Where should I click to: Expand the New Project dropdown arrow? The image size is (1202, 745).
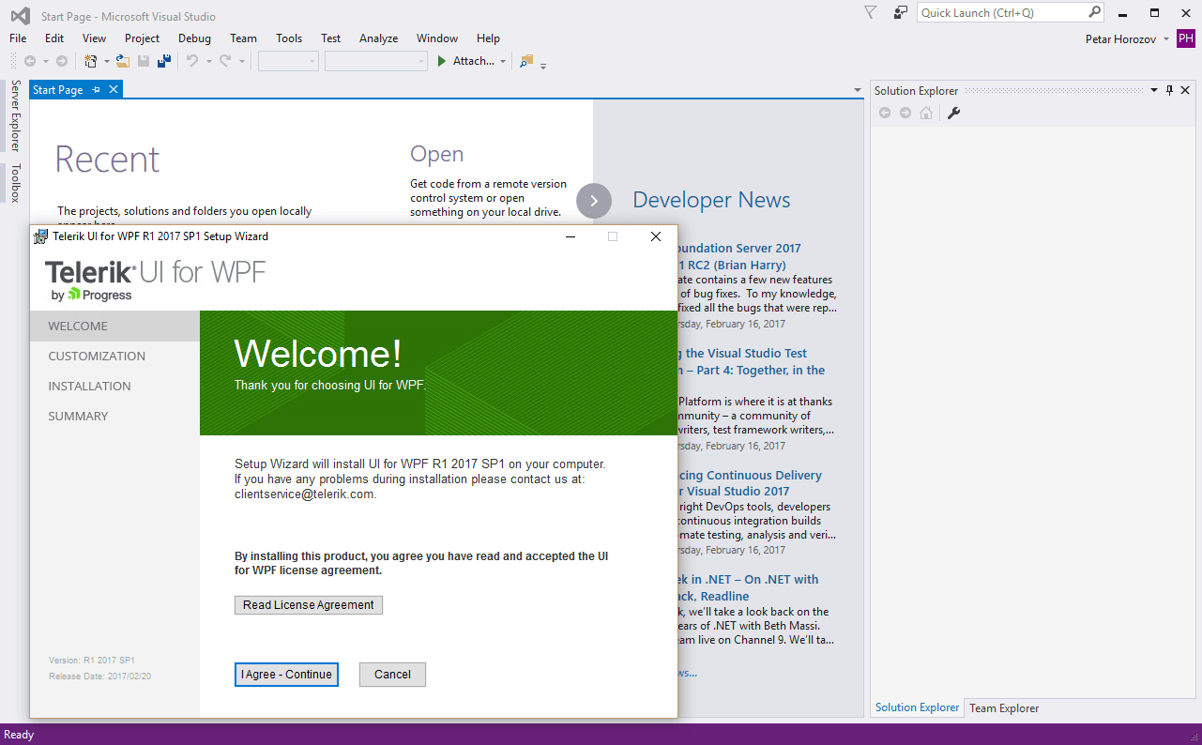click(x=106, y=62)
